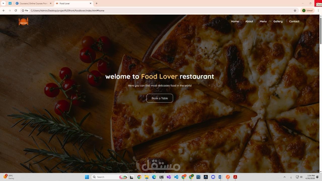This screenshot has height=181, width=322.
Task: Click the page scrollbar thumb
Action: pos(320,31)
